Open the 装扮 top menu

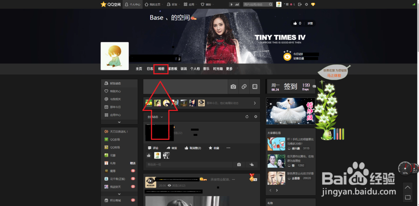(x=207, y=5)
